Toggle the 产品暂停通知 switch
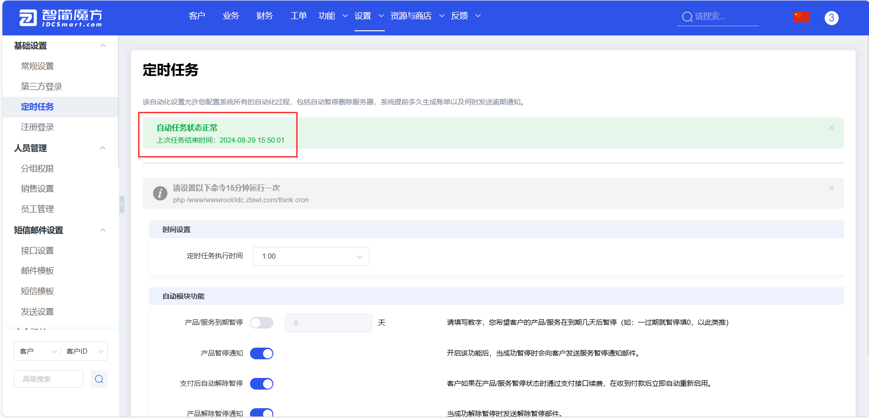This screenshot has height=418, width=869. click(262, 353)
